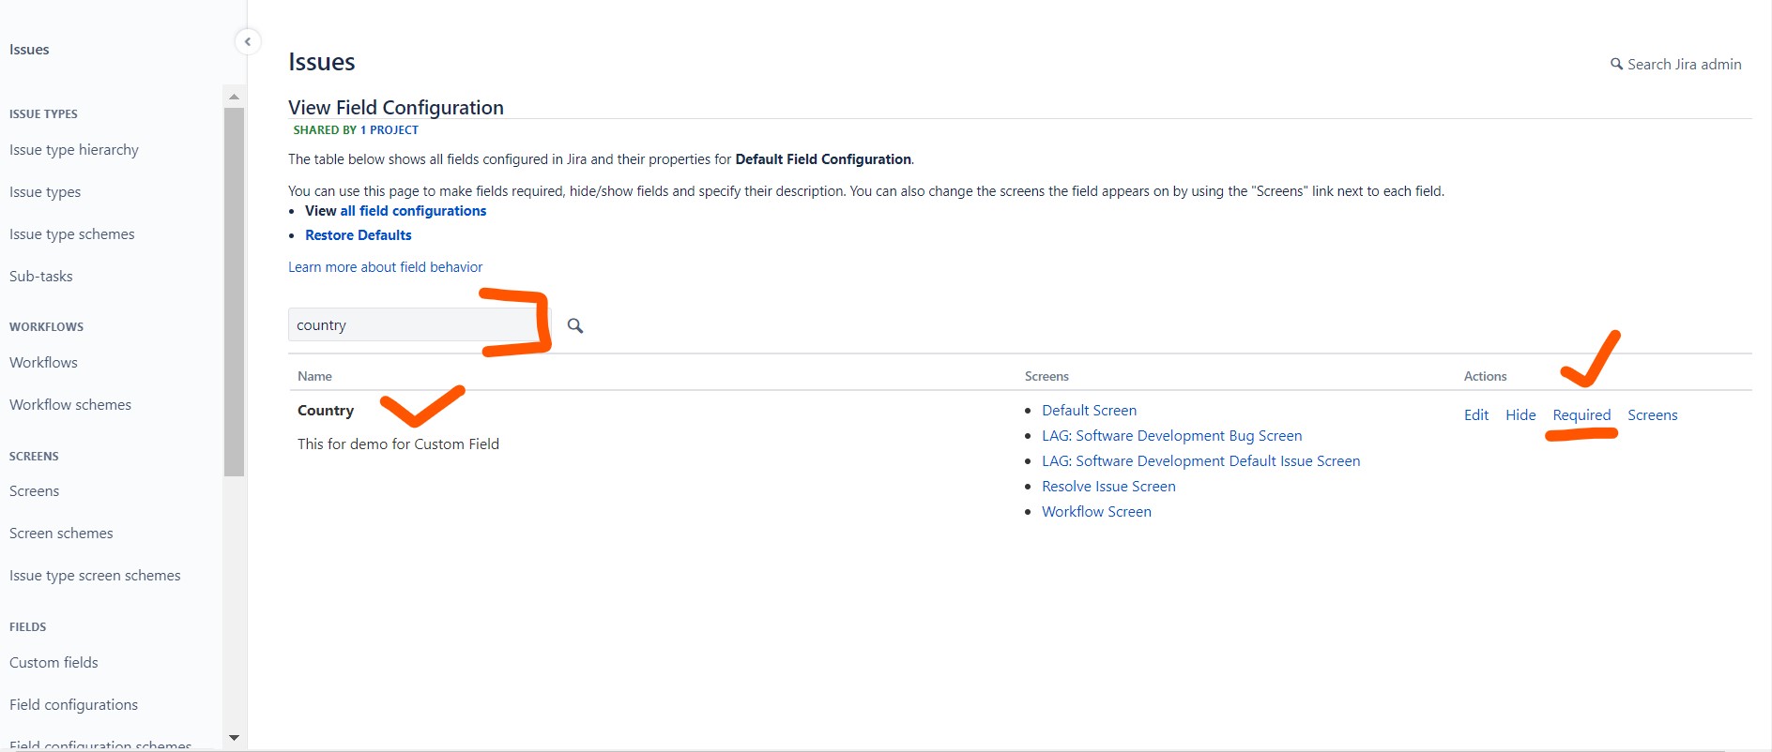Toggle Required for the Country field
This screenshot has width=1772, height=752.
[1581, 414]
